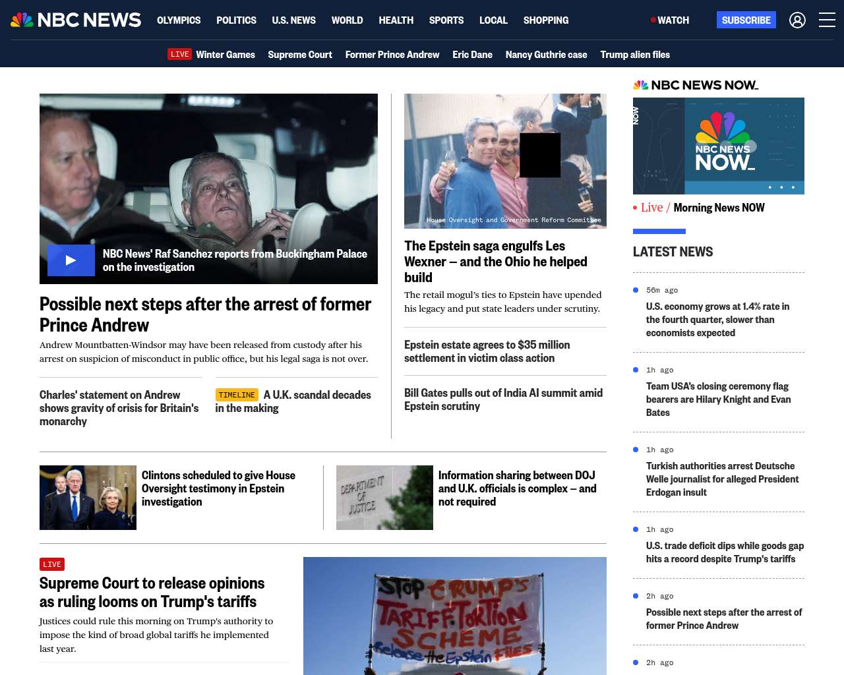Open the Former Prince Andrew topic
844x675 pixels.
pos(392,55)
